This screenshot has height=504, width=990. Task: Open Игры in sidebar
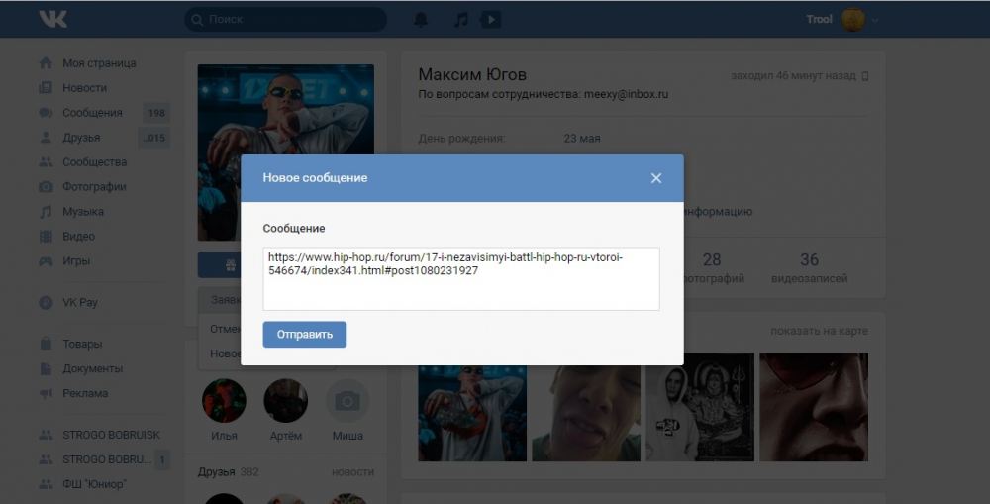click(76, 260)
